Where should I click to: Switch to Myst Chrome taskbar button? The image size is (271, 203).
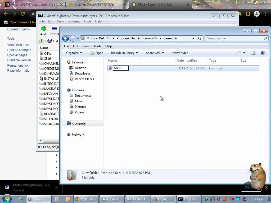86,199
